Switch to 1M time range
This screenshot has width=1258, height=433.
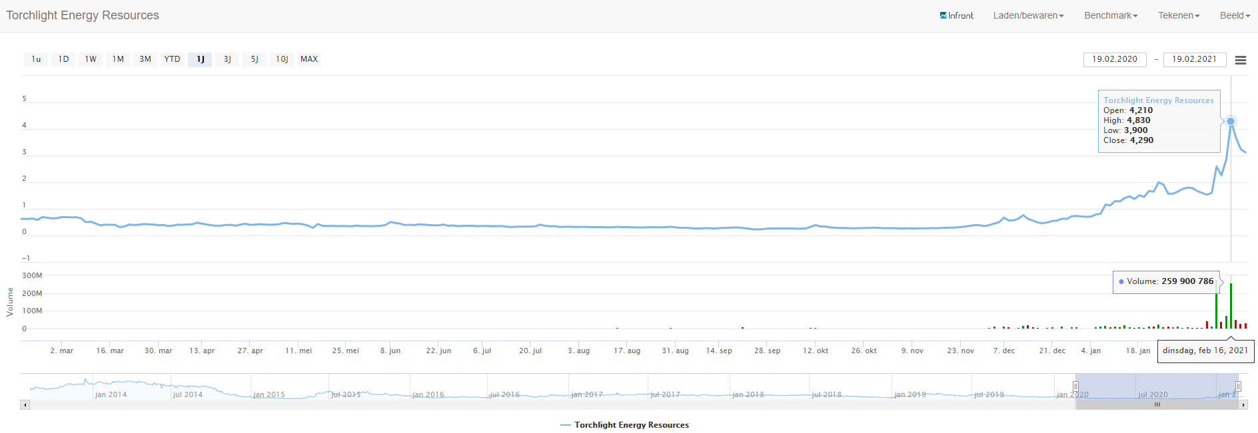coord(118,59)
